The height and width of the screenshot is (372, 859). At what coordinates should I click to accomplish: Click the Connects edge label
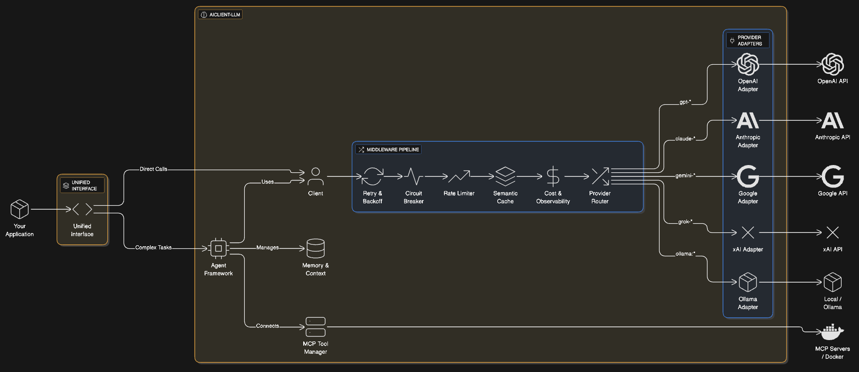[x=268, y=326]
